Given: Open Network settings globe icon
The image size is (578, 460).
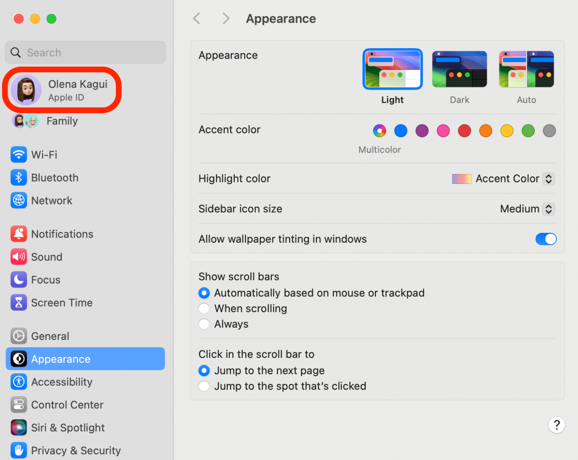Looking at the screenshot, I should click(x=19, y=201).
